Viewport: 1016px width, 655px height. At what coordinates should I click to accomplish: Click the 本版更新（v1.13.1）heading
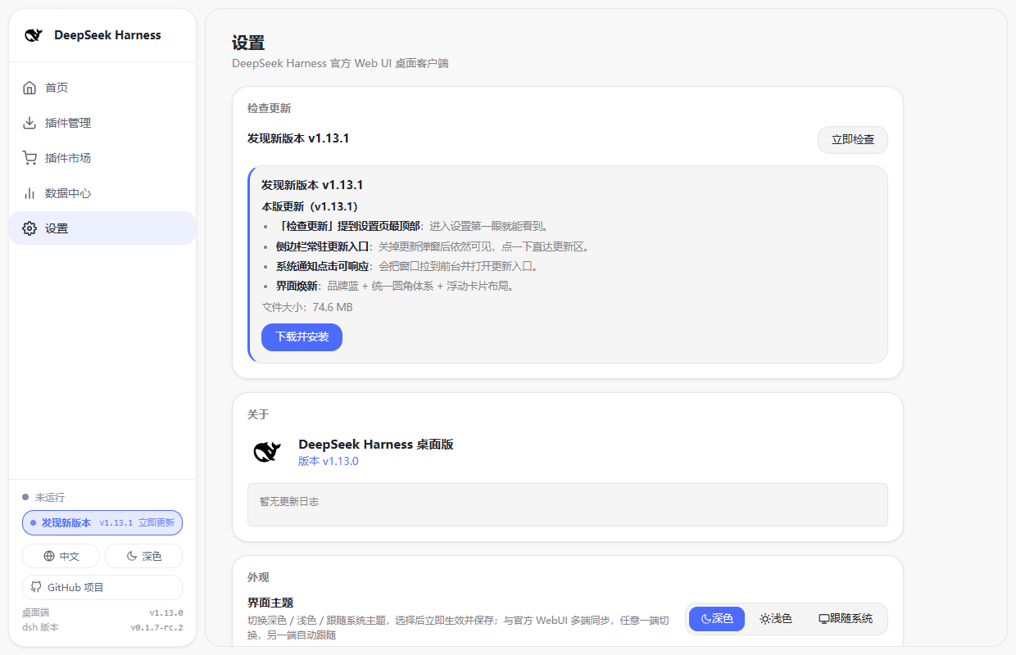310,206
